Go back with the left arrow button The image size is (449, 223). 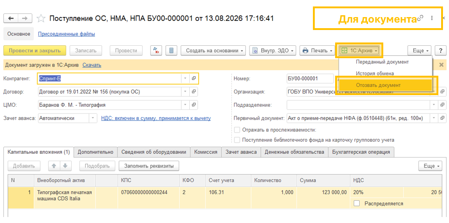(x=11, y=18)
